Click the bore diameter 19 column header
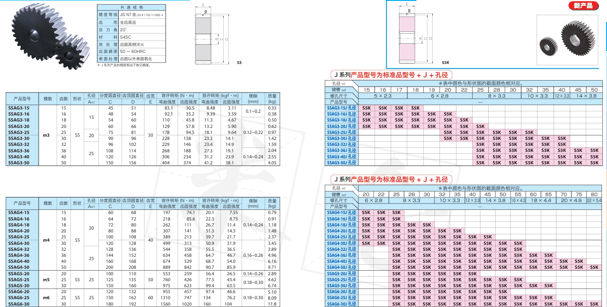 pos(432,90)
